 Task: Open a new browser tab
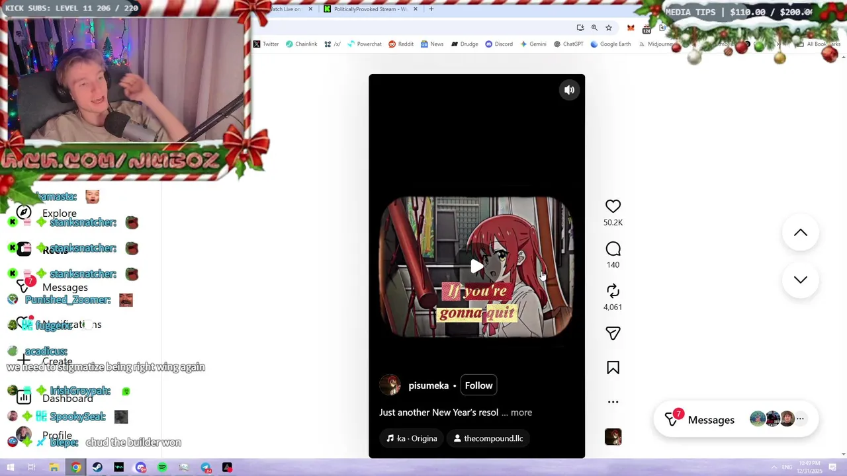431,9
